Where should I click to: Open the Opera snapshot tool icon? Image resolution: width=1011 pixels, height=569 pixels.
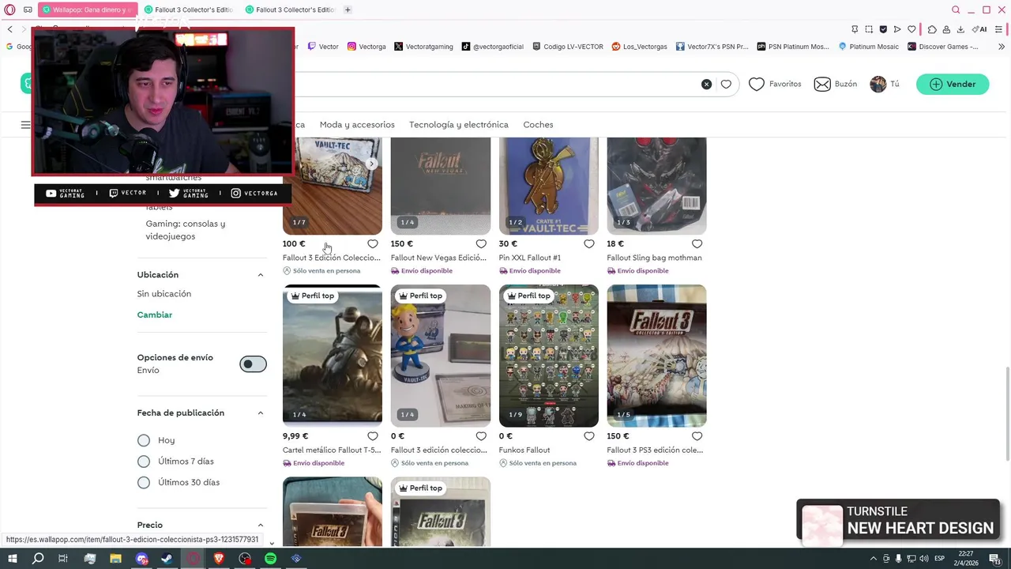pyautogui.click(x=869, y=29)
